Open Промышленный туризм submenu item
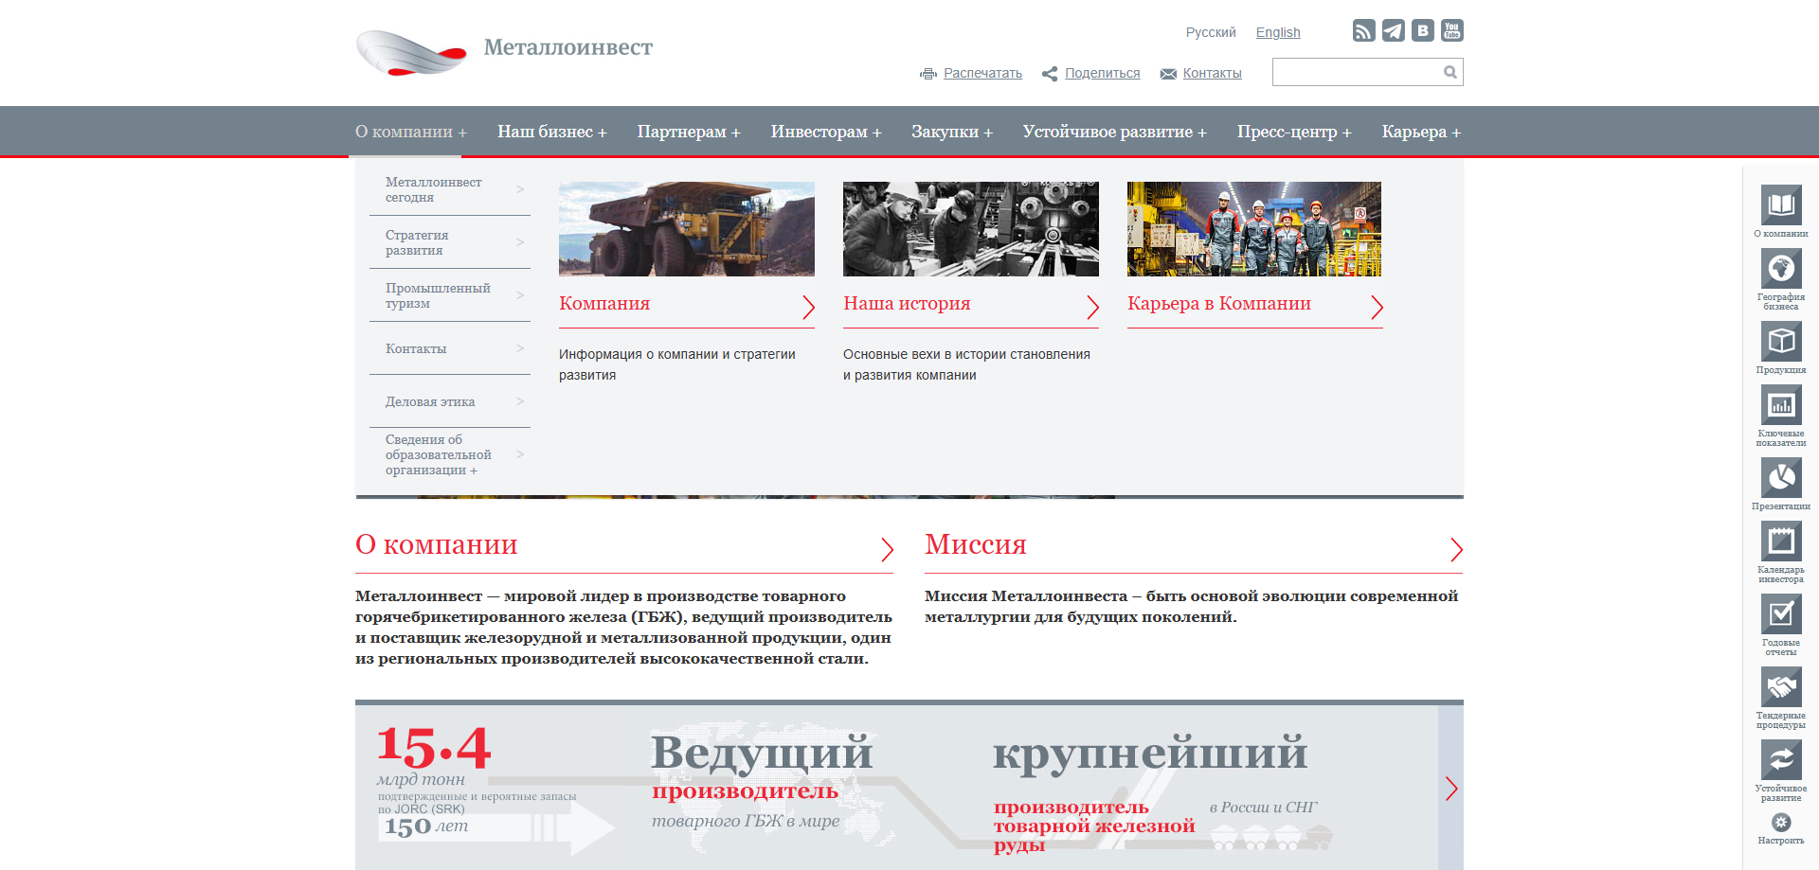This screenshot has height=870, width=1819. point(450,295)
